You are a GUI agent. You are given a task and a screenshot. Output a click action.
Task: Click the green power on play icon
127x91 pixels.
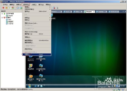[10, 8]
